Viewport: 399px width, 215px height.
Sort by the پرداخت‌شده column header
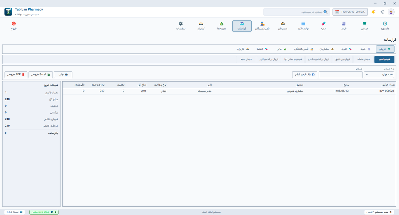(98, 85)
